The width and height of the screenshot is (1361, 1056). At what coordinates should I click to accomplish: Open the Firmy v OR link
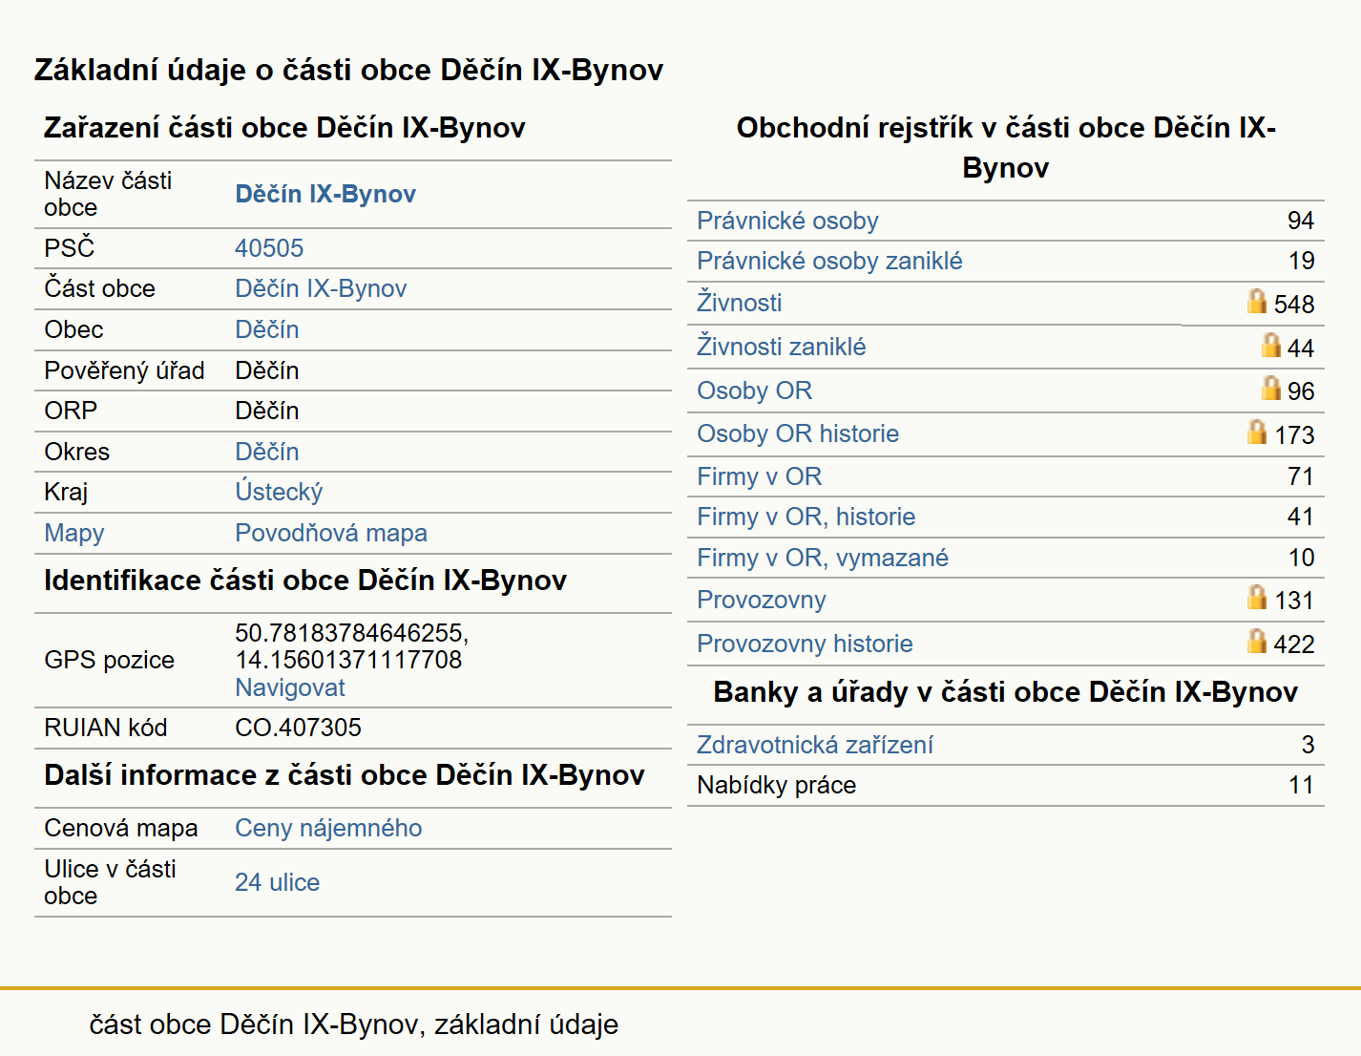pyautogui.click(x=760, y=476)
